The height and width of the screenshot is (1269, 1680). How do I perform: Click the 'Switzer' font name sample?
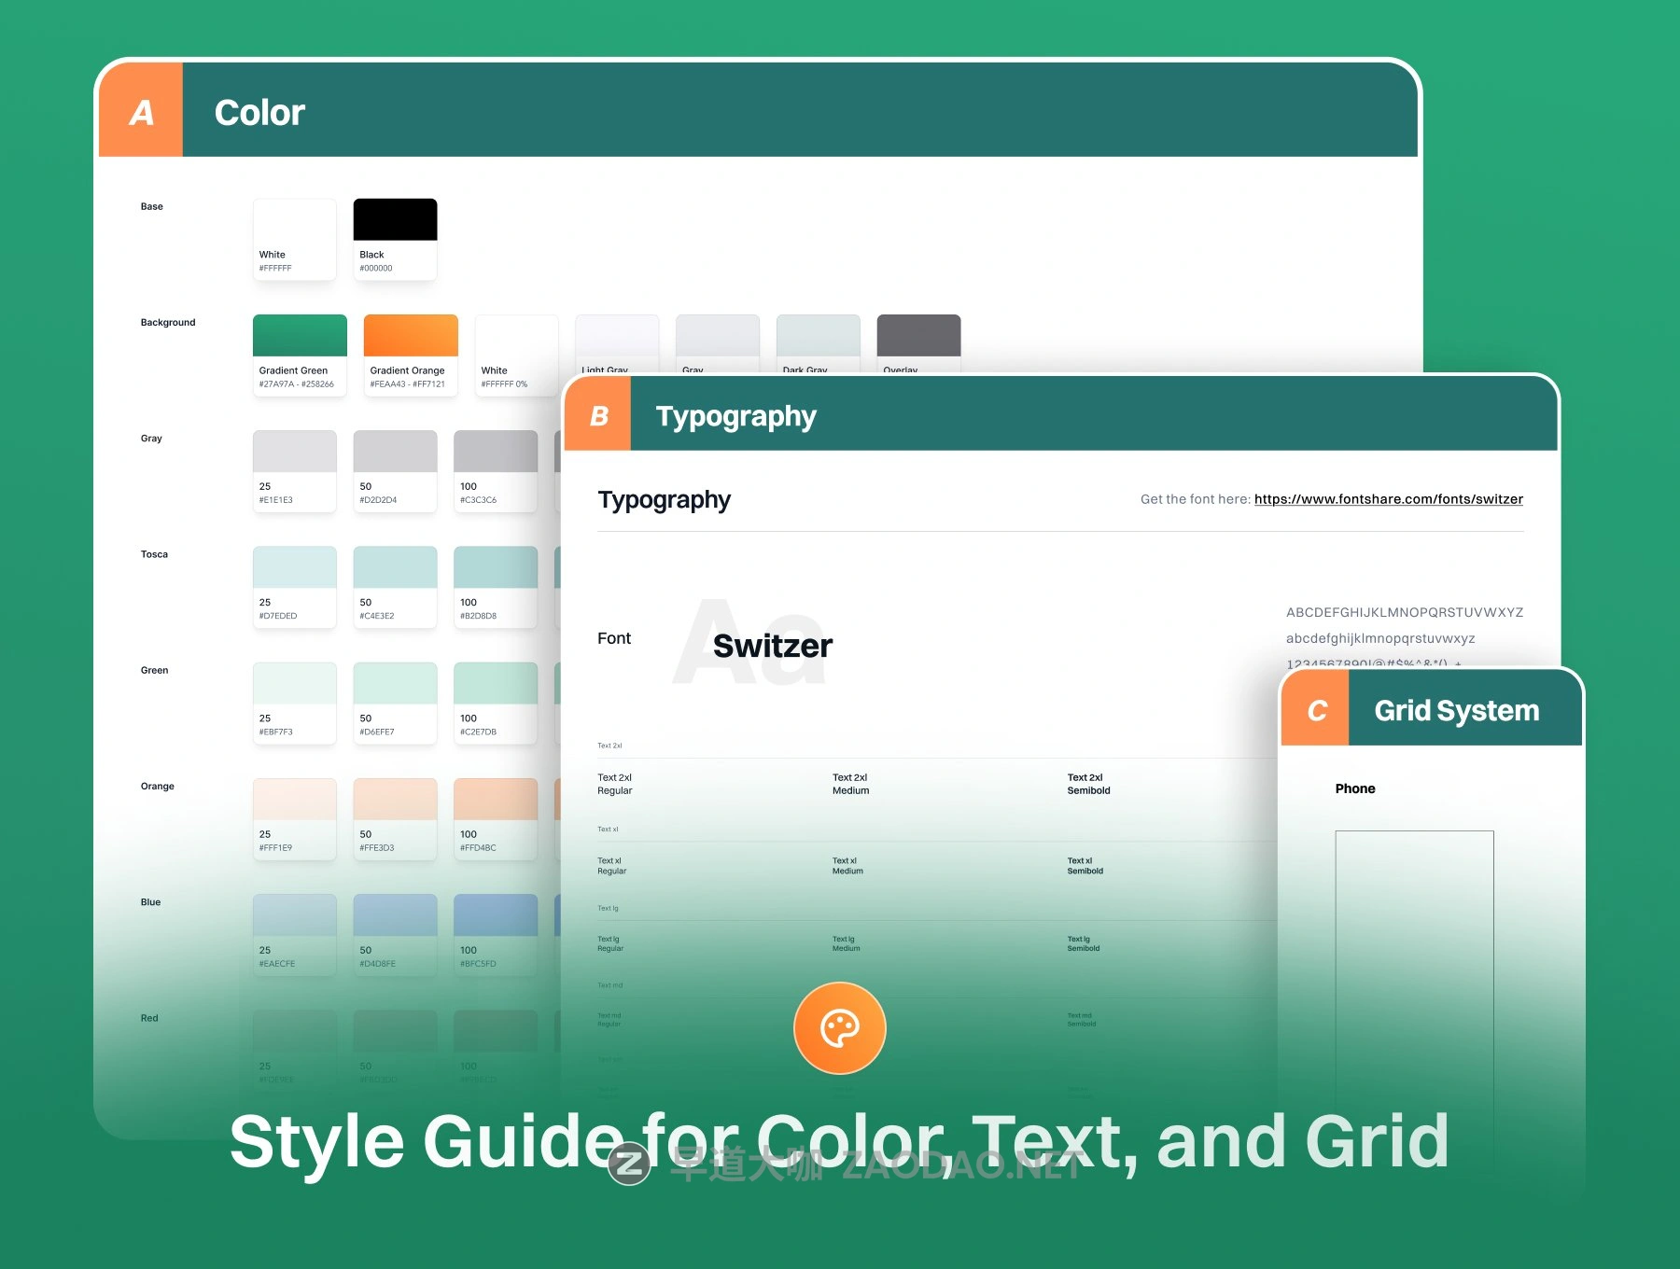(772, 646)
